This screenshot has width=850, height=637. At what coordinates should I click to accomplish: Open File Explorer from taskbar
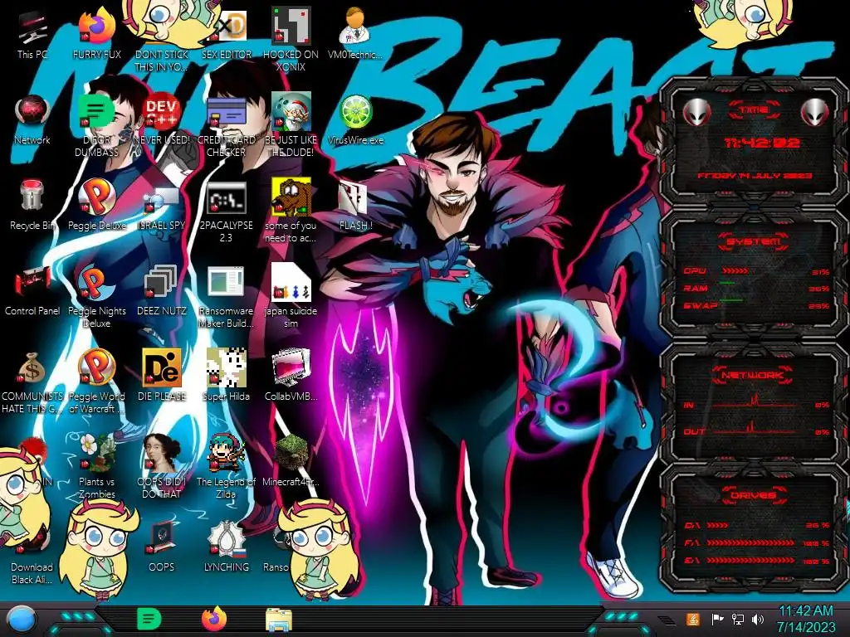pos(279,620)
